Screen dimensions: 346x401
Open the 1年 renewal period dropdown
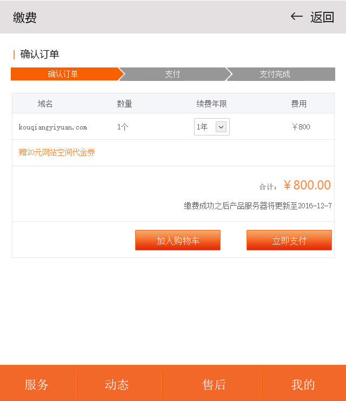211,127
